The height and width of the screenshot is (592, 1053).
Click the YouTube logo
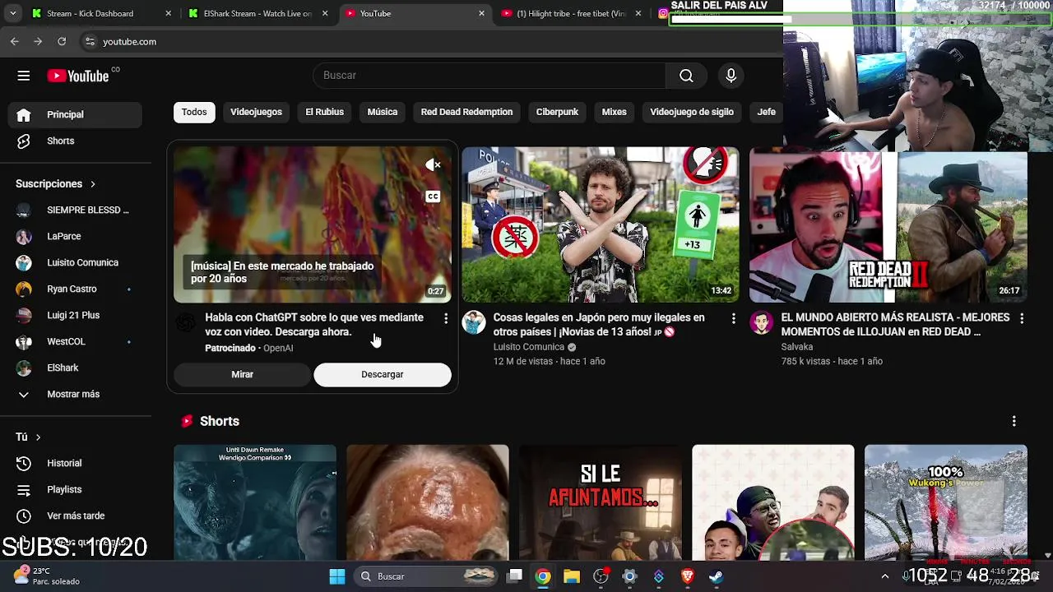point(78,76)
